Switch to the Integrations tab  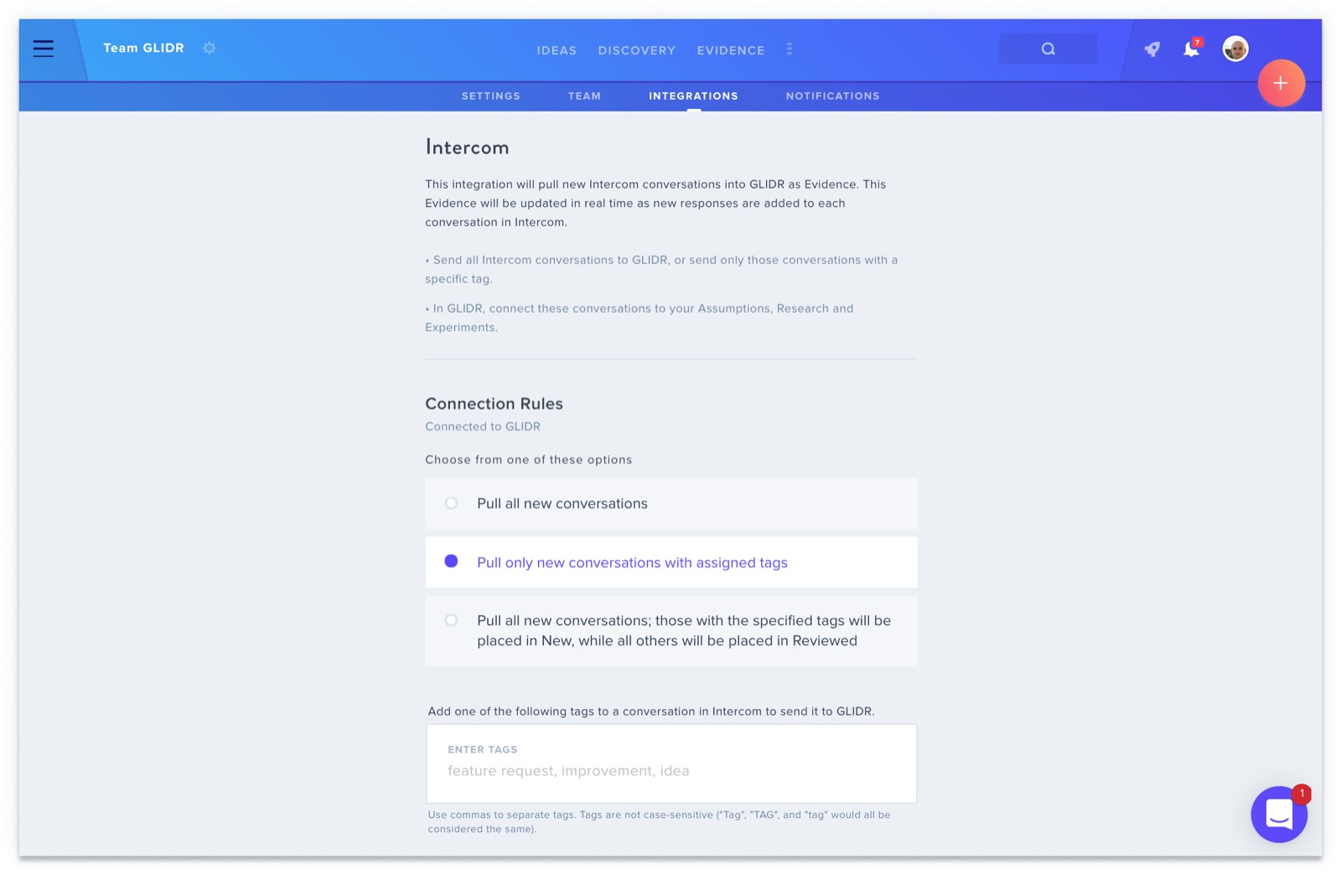(693, 96)
